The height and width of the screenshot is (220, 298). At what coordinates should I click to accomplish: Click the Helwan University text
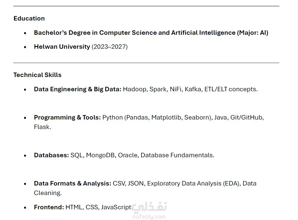tap(62, 47)
